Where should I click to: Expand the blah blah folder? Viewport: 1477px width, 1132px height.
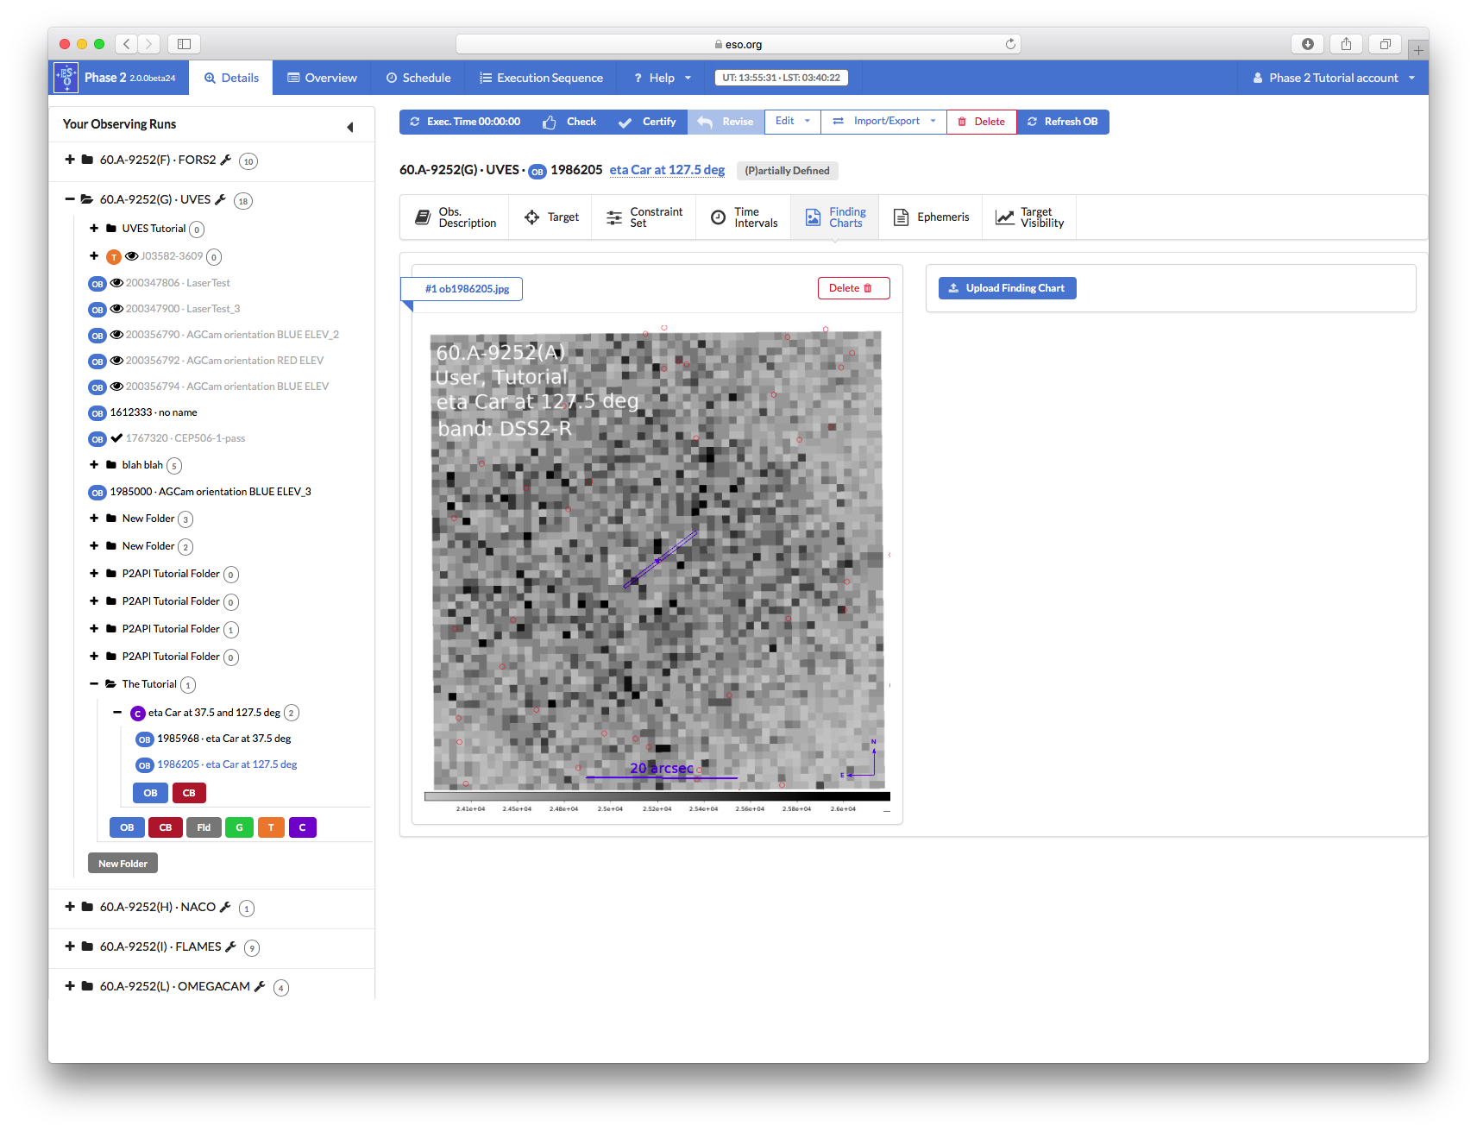click(x=94, y=465)
